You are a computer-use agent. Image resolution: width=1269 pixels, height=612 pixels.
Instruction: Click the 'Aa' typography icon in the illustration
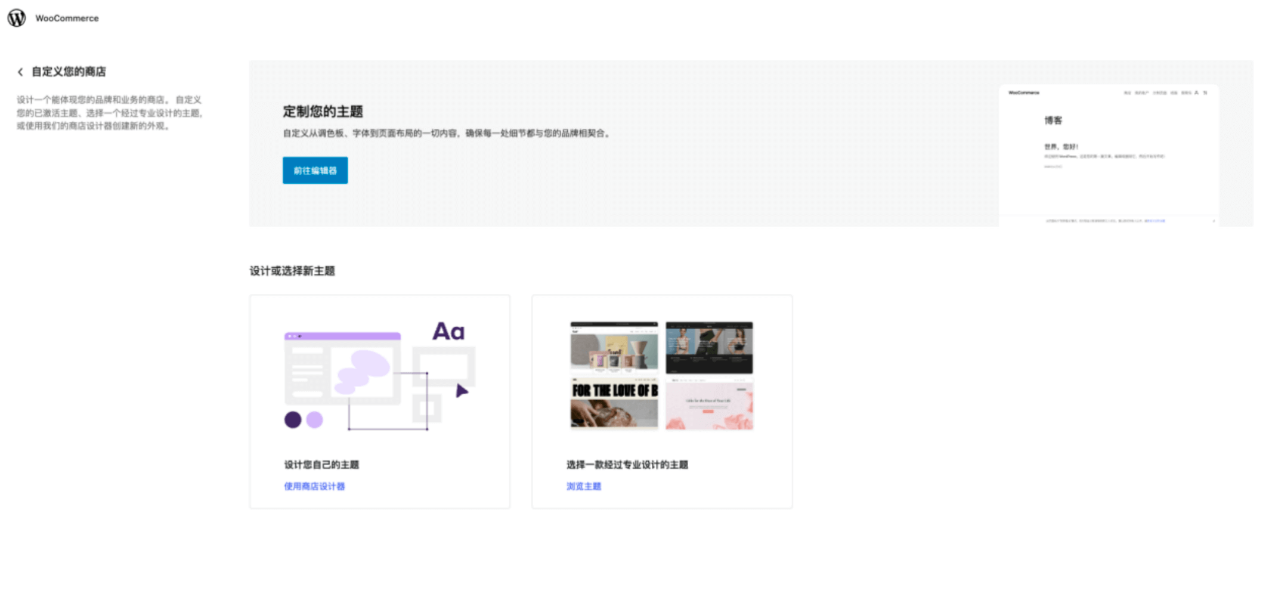pos(448,331)
